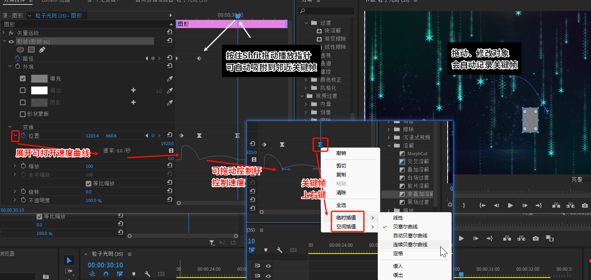Image resolution: width=591 pixels, height=280 pixels.
Task: Expand the 不透明度 property
Action: pyautogui.click(x=15, y=200)
